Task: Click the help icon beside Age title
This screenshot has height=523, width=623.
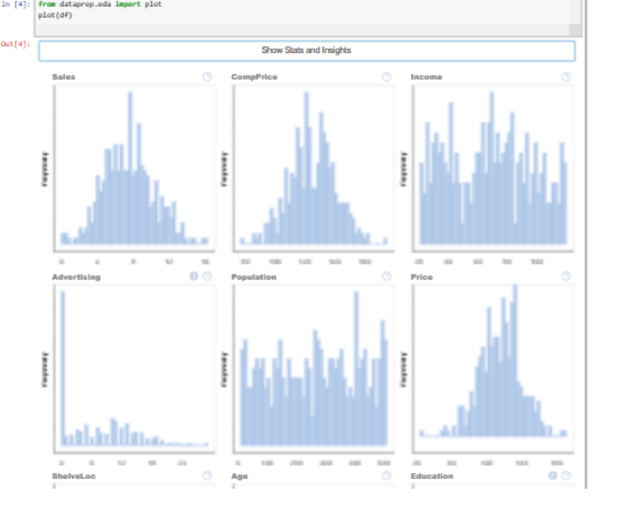Action: 386,475
